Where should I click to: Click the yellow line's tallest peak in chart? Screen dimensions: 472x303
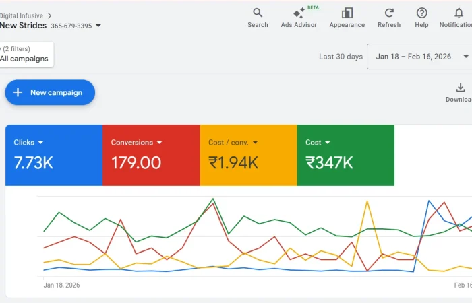click(x=367, y=201)
